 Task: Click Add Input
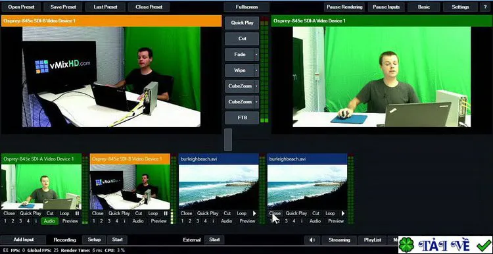coord(24,240)
